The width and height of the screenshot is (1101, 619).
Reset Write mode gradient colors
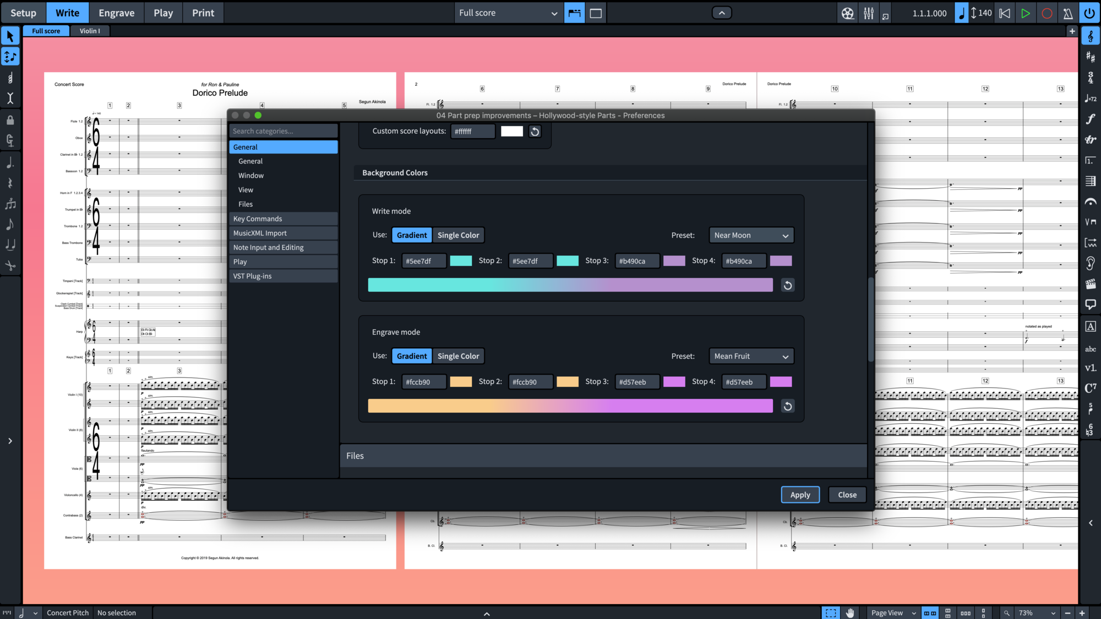point(788,285)
